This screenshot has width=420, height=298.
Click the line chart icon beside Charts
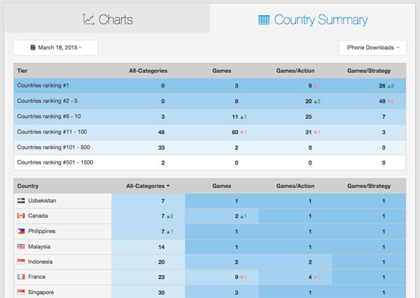click(x=88, y=20)
